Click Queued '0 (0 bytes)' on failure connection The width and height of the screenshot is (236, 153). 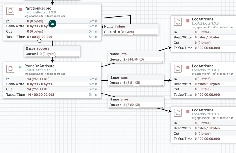coord(126,32)
